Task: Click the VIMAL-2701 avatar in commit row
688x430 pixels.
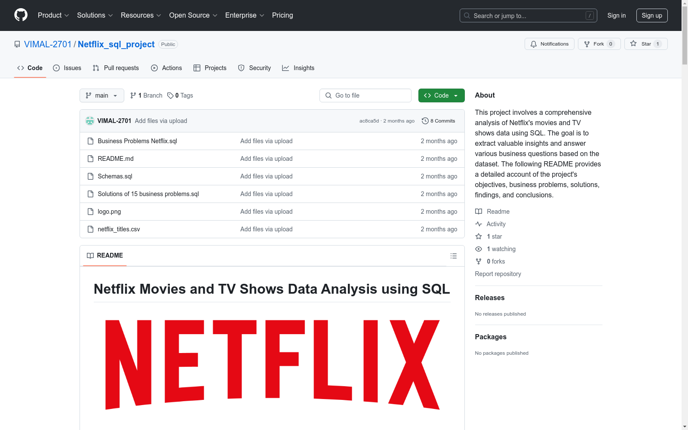Action: coord(90,121)
